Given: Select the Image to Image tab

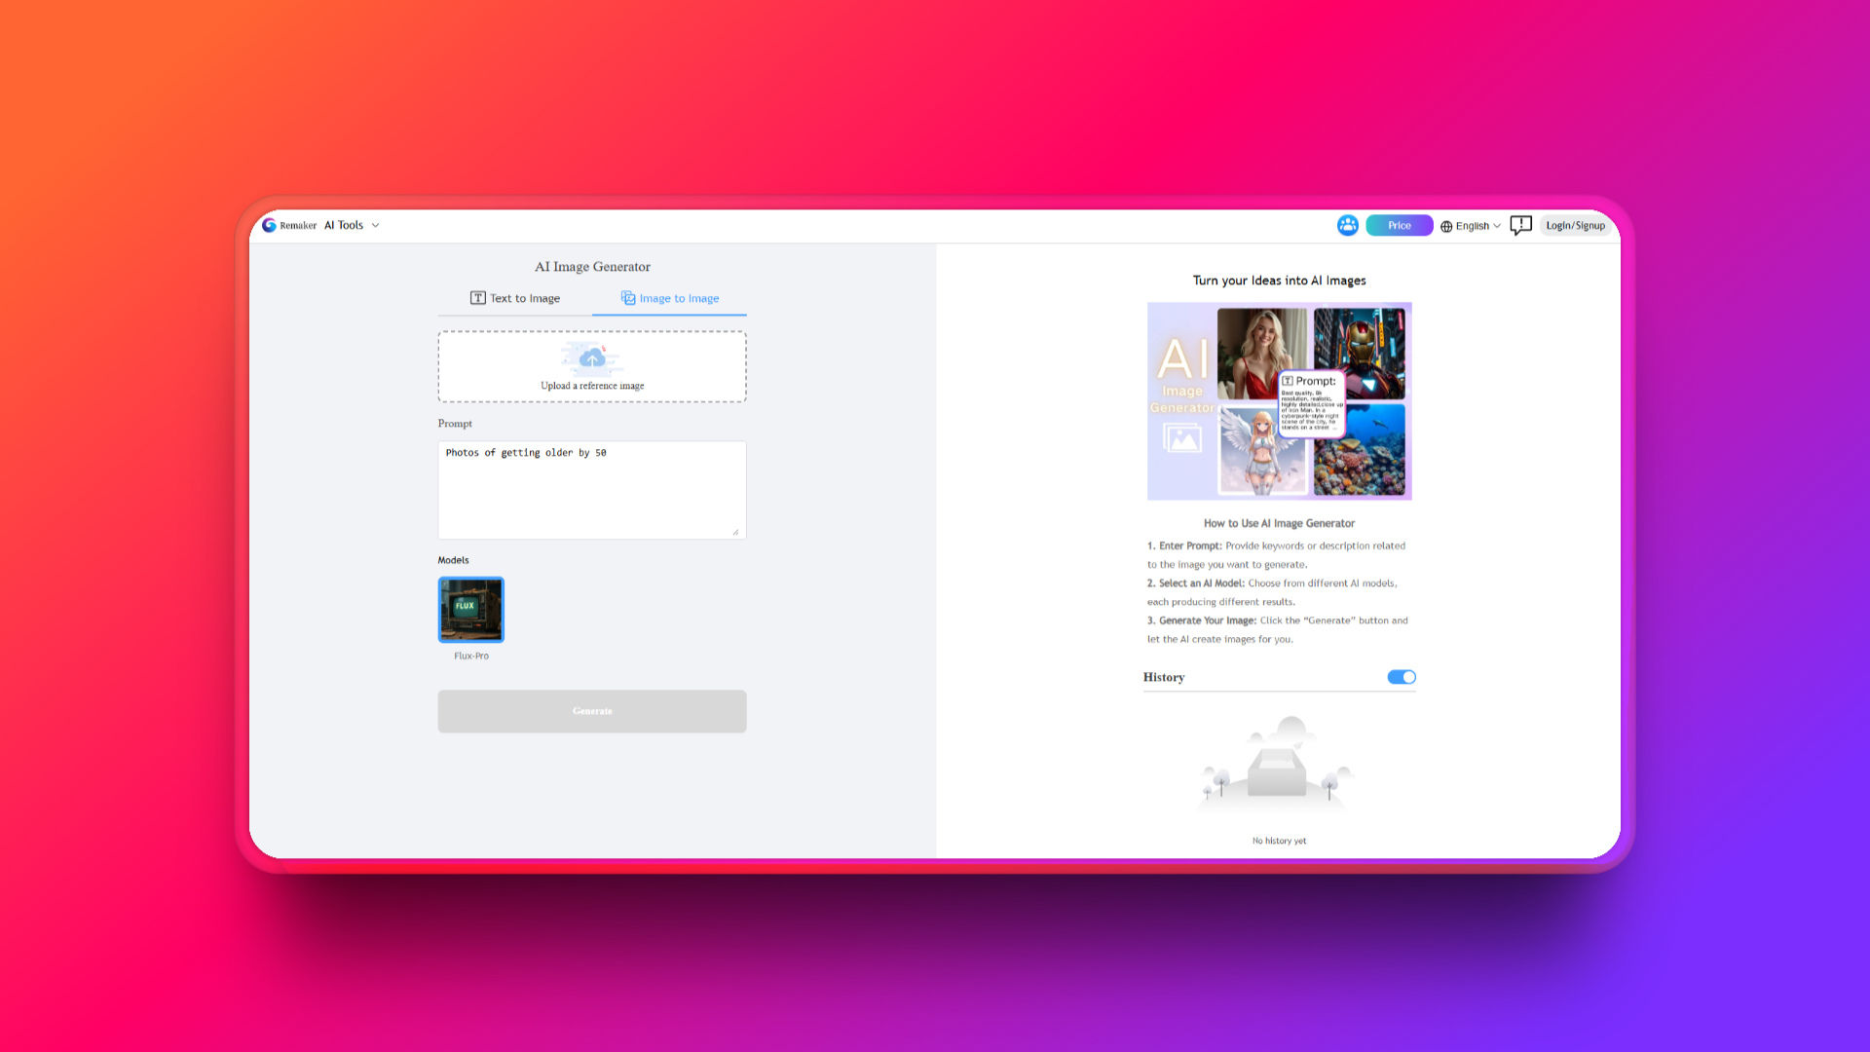Looking at the screenshot, I should tap(679, 298).
